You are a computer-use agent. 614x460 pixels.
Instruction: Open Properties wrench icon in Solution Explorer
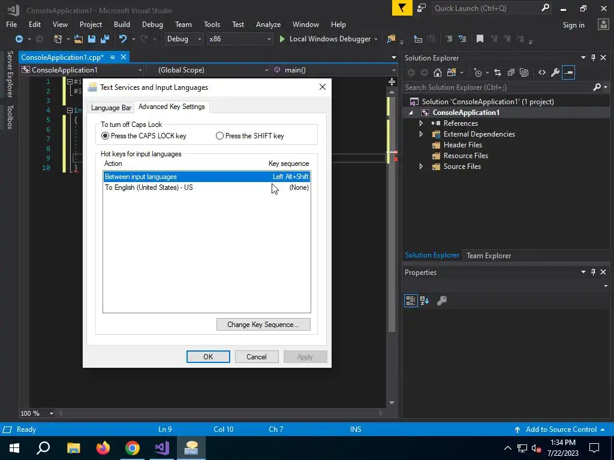tap(555, 72)
